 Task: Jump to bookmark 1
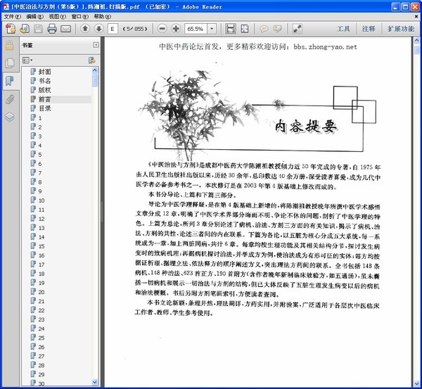point(40,118)
